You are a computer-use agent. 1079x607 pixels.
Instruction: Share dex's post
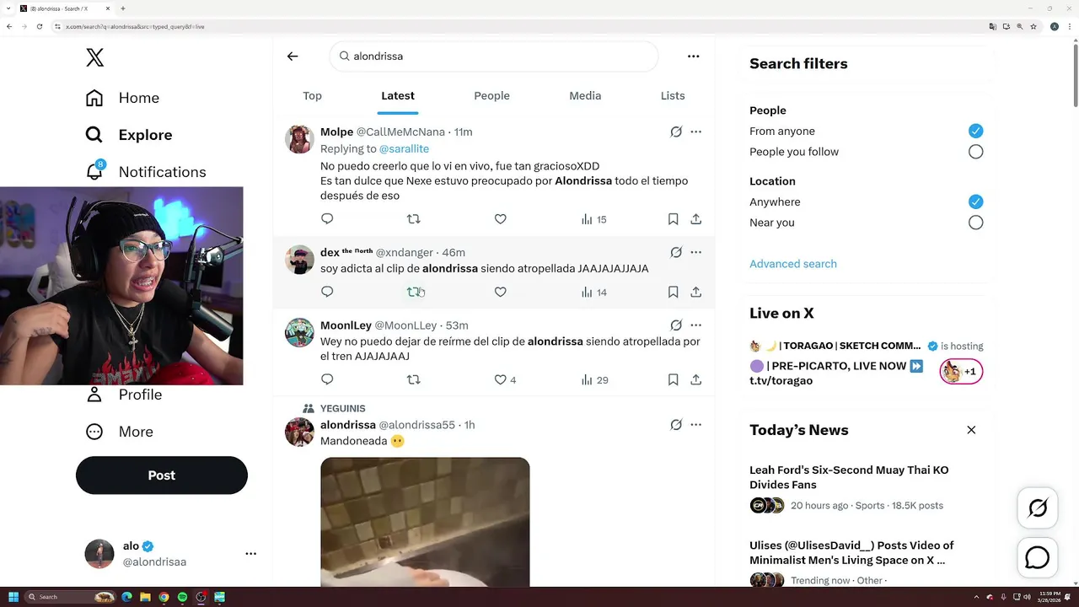coord(695,292)
